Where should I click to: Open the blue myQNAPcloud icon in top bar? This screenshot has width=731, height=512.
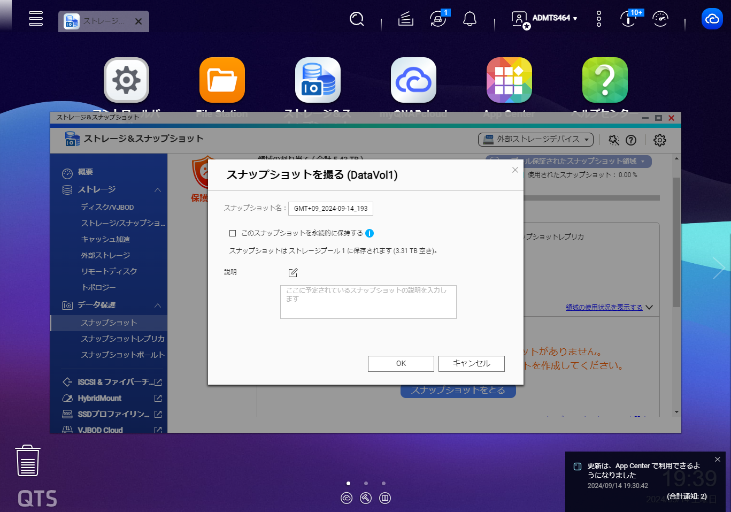tap(712, 19)
